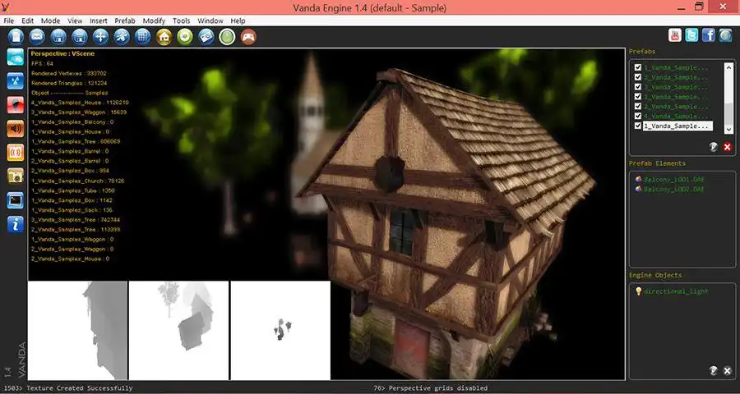The height and width of the screenshot is (394, 740).
Task: Click the blue grid icon in toolbar
Action: pyautogui.click(x=142, y=36)
